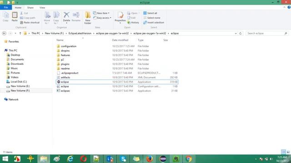The image size is (291, 163).
Task: Open Opera from the taskbar
Action: pyautogui.click(x=83, y=159)
